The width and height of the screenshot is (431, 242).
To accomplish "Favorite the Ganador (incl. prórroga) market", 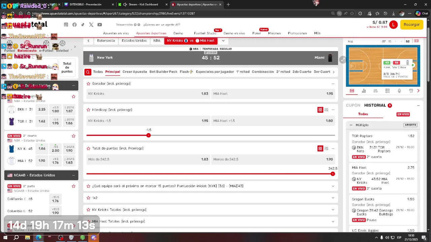I will (x=88, y=84).
